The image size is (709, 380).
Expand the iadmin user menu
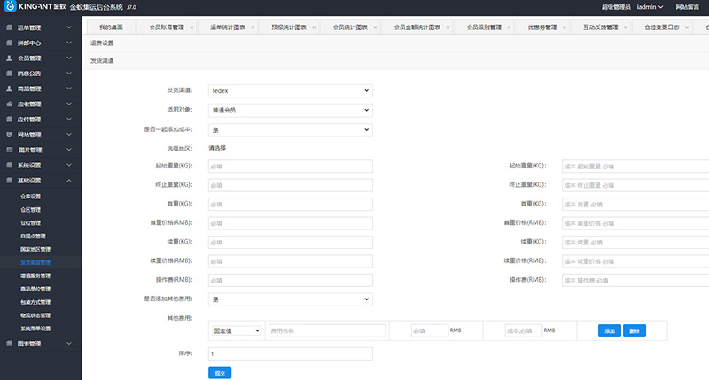[x=650, y=7]
